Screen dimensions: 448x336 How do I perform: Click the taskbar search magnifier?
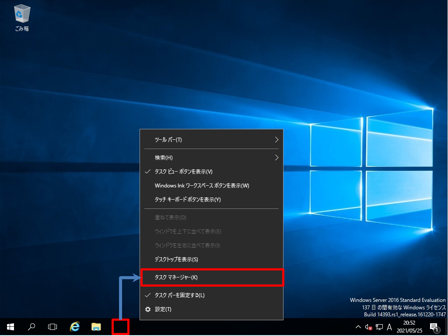tap(31, 327)
